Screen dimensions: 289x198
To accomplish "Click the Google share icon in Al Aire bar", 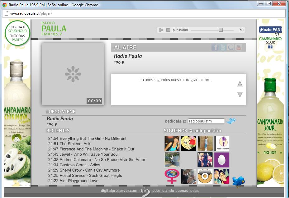I will coord(231,47).
